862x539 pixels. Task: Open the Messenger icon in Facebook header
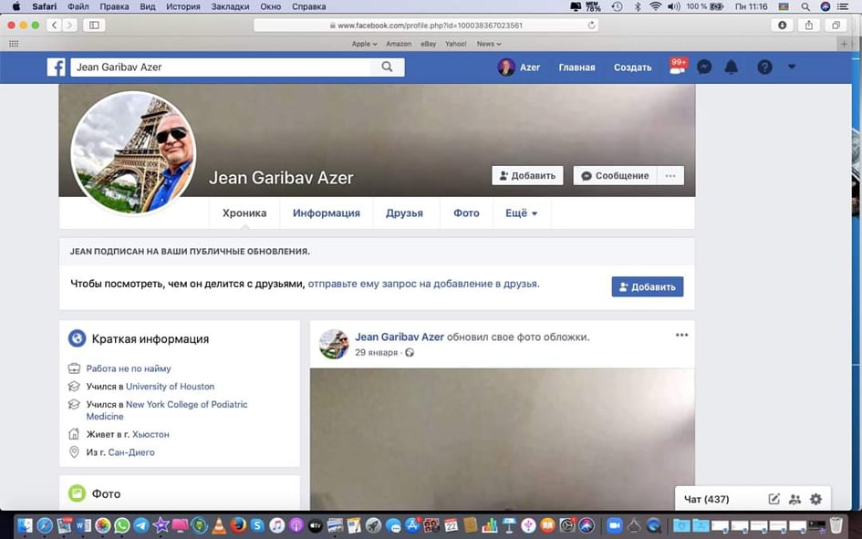tap(704, 67)
